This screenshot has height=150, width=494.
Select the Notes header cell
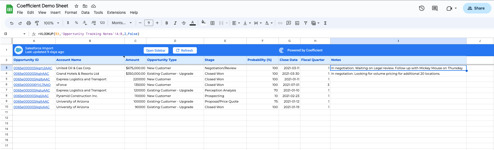398,60
